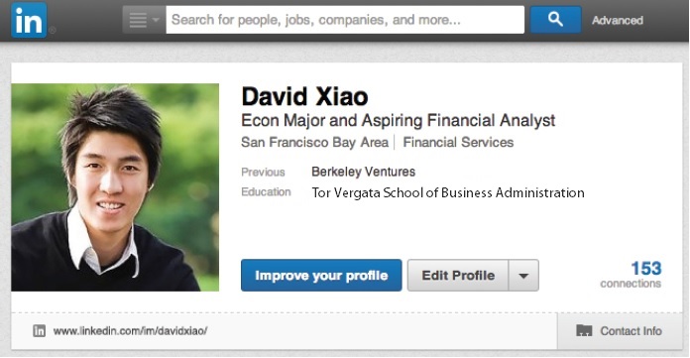This screenshot has height=358, width=690.
Task: Select the David Xiao profile photo
Action: tap(115, 187)
